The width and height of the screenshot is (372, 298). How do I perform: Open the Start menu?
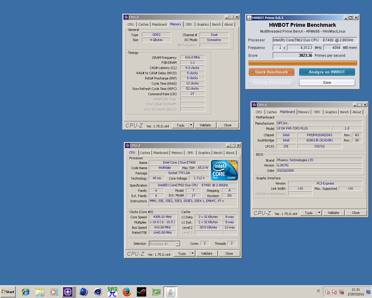click(x=8, y=292)
